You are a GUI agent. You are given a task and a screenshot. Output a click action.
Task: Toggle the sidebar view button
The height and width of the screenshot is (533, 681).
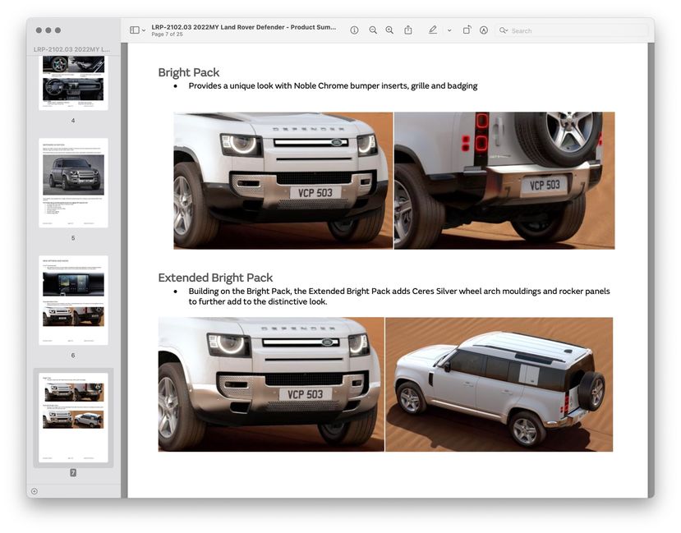(135, 30)
